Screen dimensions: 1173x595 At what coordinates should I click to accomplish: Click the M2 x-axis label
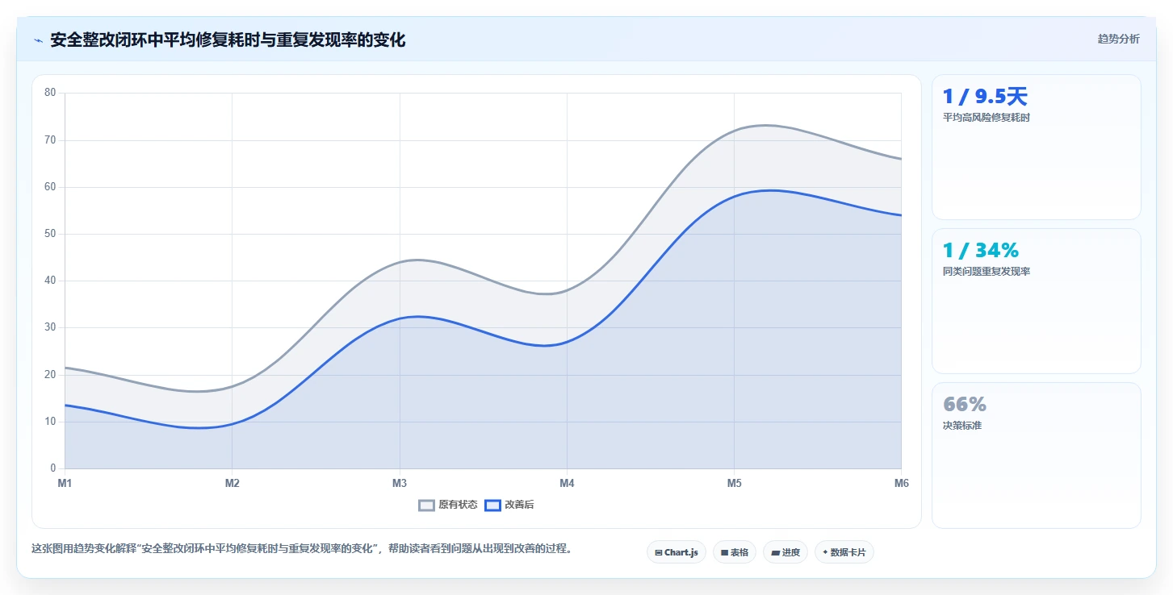[x=232, y=483]
